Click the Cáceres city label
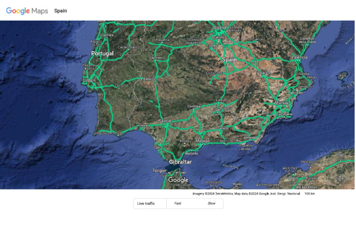Image resolution: width=356 pixels, height=251 pixels. click(156, 58)
